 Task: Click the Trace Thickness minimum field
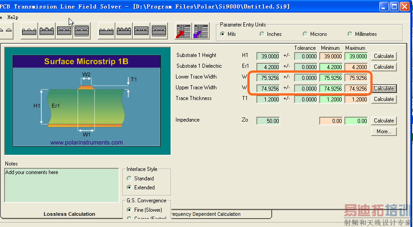pyautogui.click(x=331, y=100)
